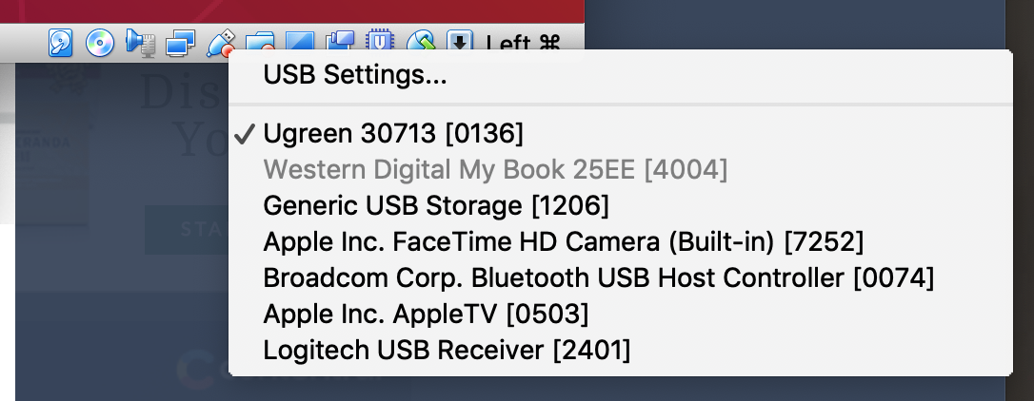1034x401 pixels.
Task: Click the greyed Western Digital My Book entry
Action: pyautogui.click(x=621, y=170)
